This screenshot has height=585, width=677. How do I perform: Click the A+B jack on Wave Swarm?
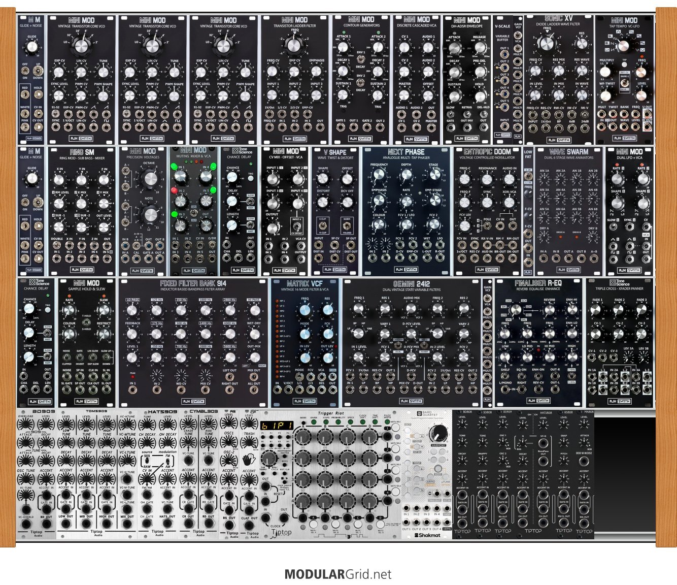[x=594, y=257]
